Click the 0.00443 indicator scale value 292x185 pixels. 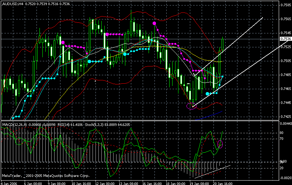[286, 124]
